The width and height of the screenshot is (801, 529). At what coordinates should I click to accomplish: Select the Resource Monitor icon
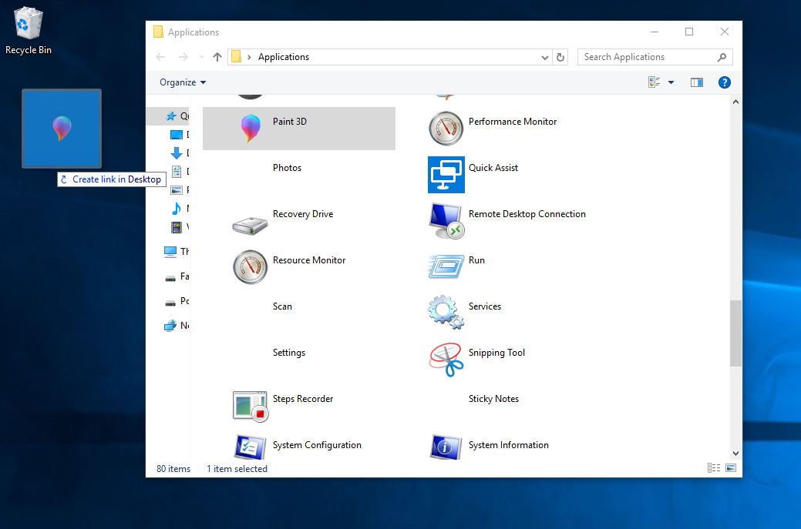(251, 266)
